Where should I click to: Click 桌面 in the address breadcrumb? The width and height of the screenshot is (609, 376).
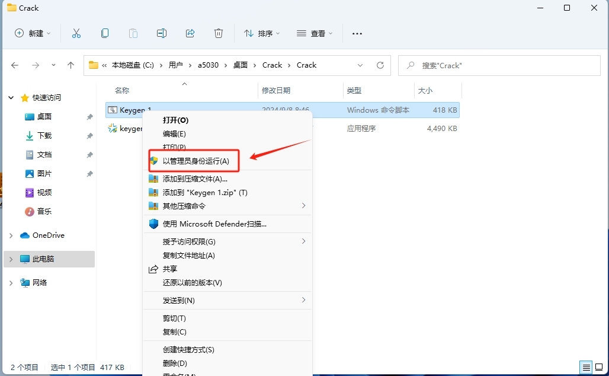point(241,65)
